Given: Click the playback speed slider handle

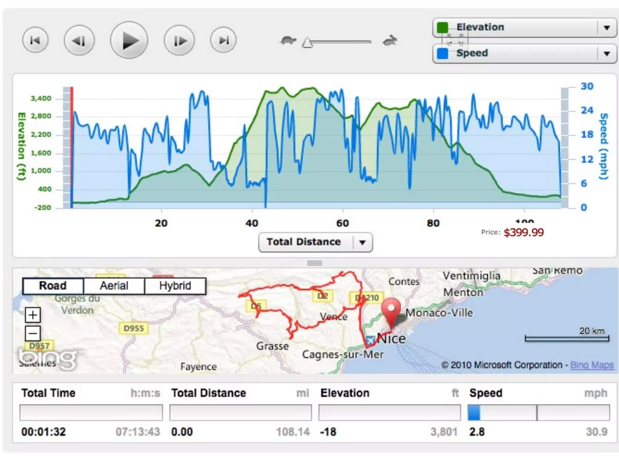Looking at the screenshot, I should click(x=307, y=43).
